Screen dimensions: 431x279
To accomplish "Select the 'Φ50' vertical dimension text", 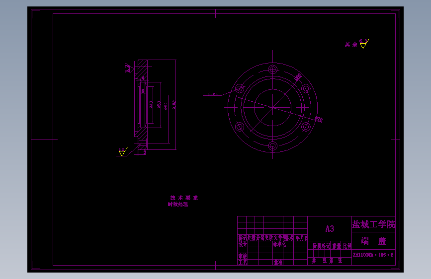I will [159, 105].
